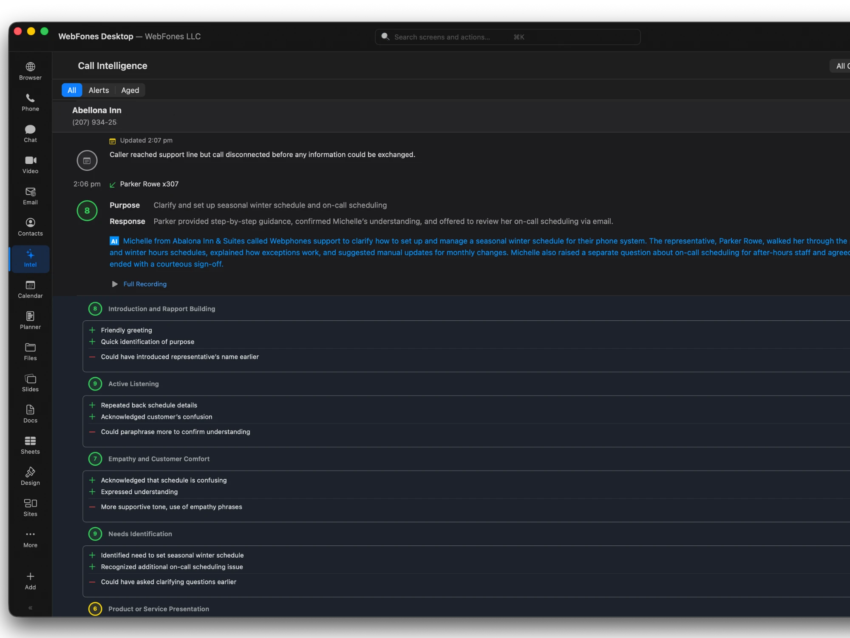Screen dimensions: 850x638
Task: Switch to the Alerts tab
Action: pos(99,90)
